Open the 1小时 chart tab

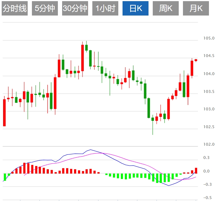coord(105,8)
